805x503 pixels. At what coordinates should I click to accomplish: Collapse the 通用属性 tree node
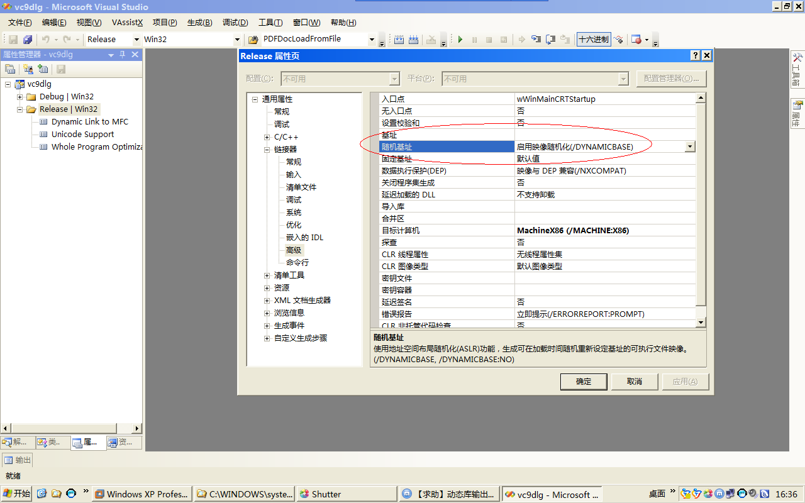[x=255, y=99]
